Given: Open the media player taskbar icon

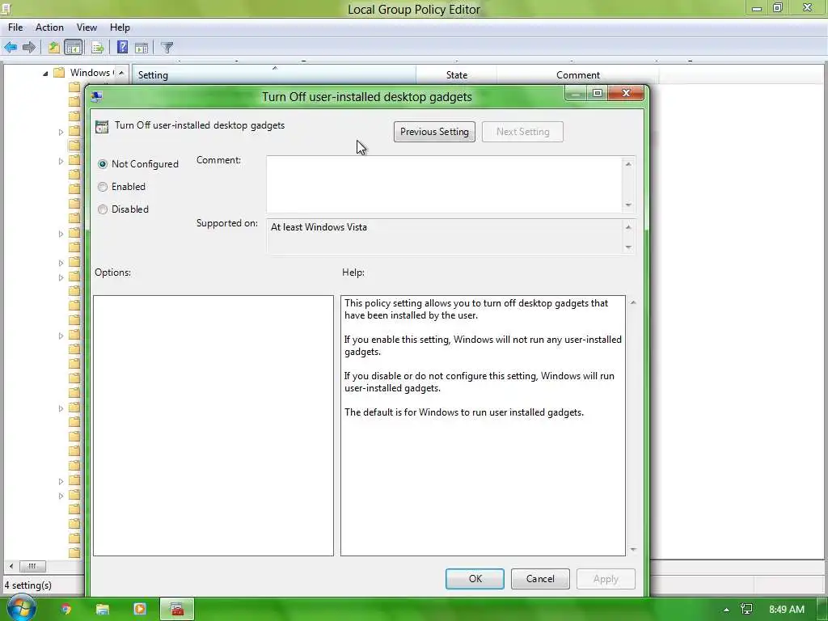Looking at the screenshot, I should [x=140, y=609].
